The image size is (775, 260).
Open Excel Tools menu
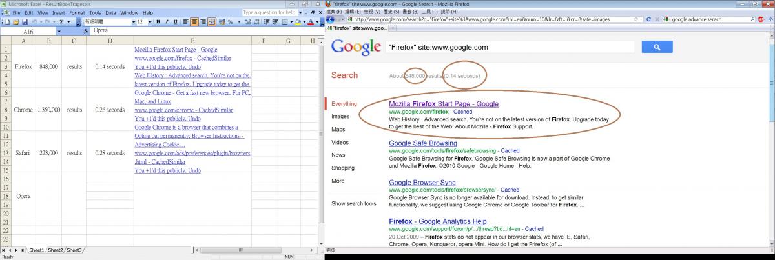point(95,12)
